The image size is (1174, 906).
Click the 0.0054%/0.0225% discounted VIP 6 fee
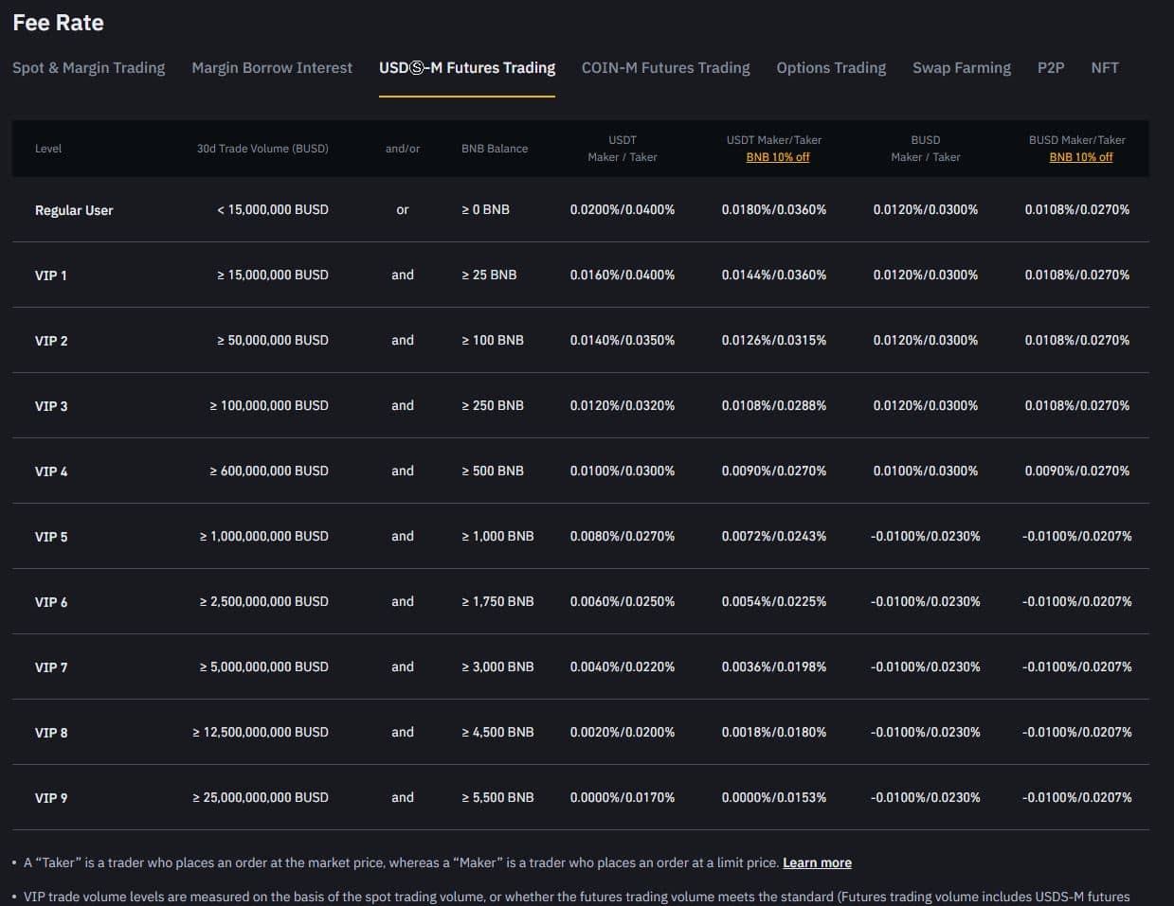tap(774, 601)
